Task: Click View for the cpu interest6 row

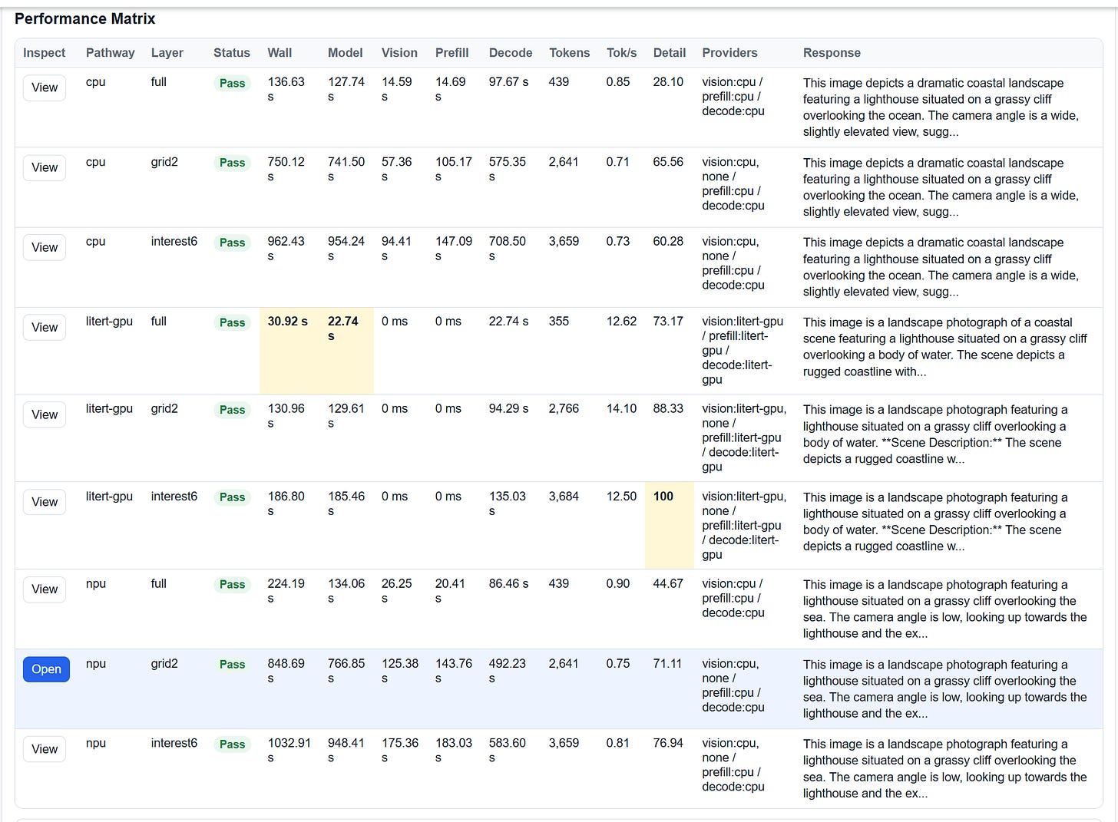Action: [x=45, y=247]
